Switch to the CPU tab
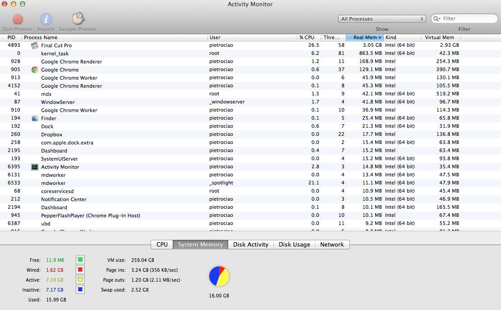 tap(162, 244)
